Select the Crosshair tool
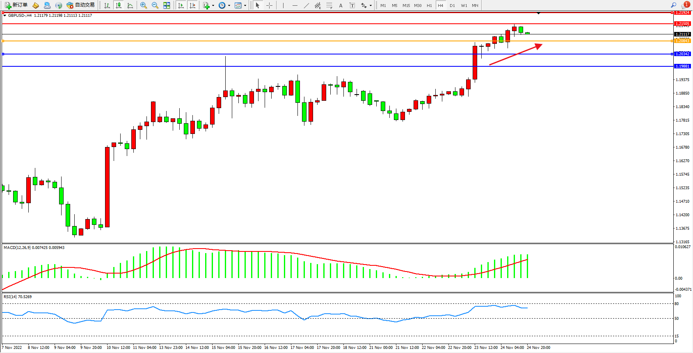 (x=269, y=5)
